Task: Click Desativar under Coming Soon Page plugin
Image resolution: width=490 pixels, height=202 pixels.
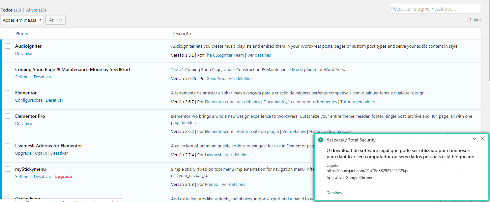Action: 43,77
